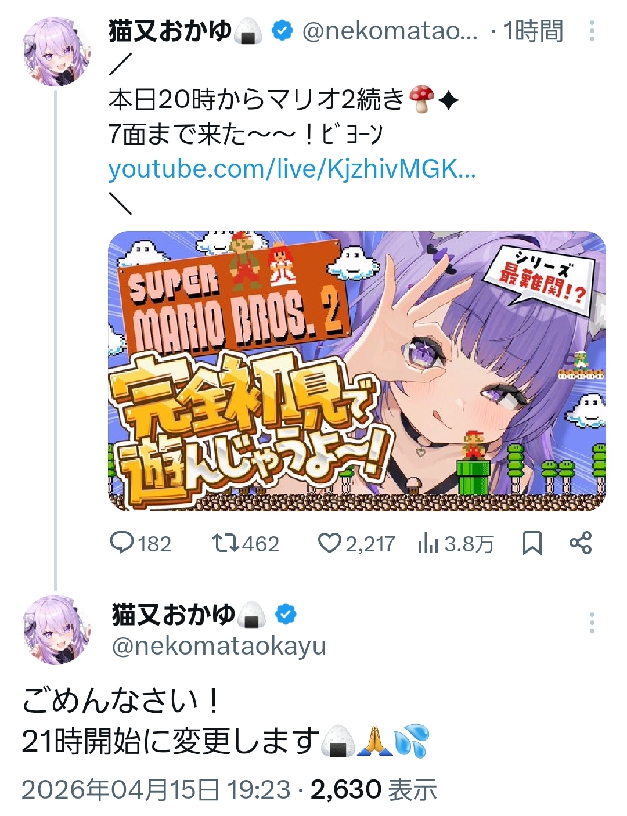627x816 pixels.
Task: Open more options for the top tweet
Action: click(592, 31)
